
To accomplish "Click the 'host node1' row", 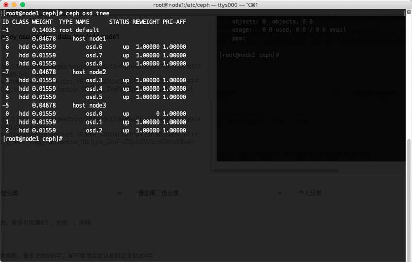I will (x=89, y=39).
